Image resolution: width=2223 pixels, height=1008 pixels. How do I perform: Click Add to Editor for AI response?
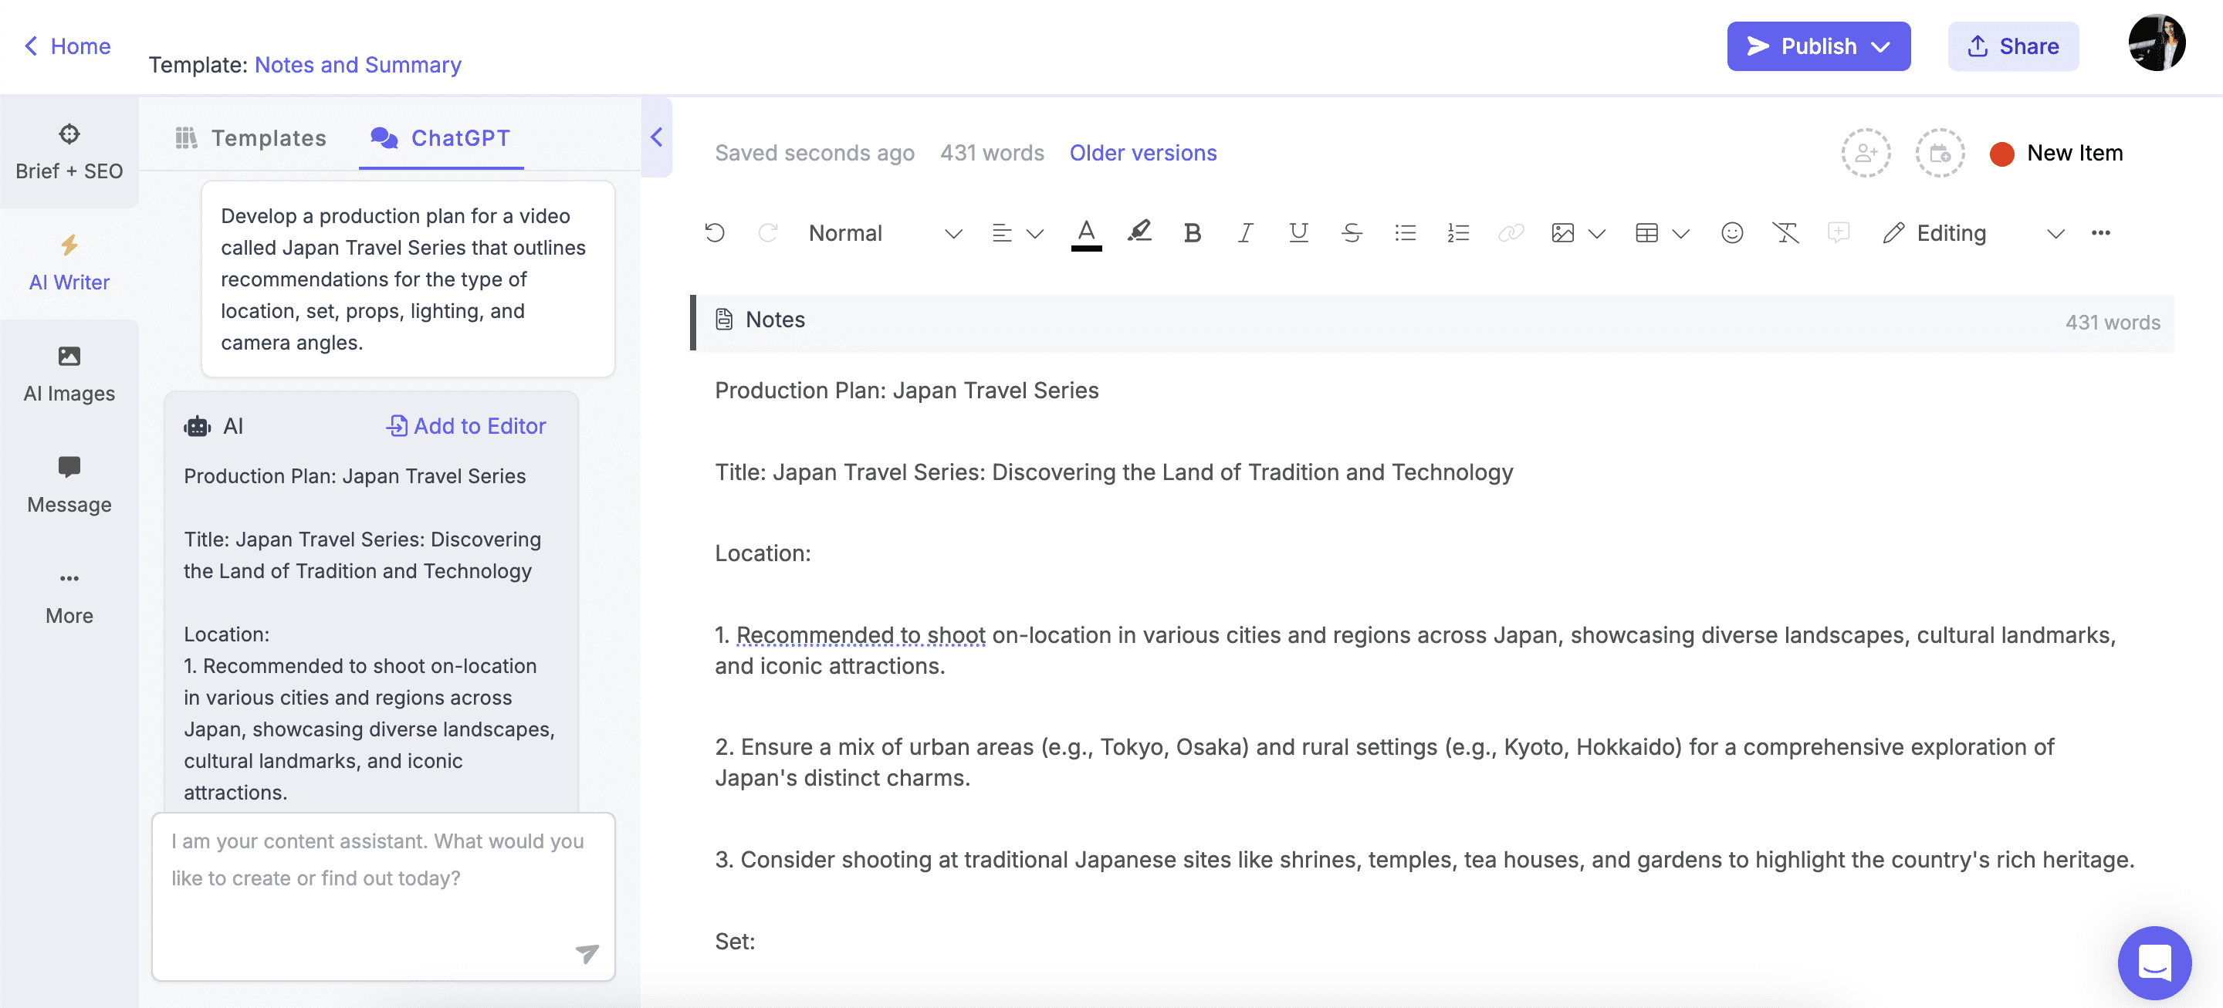click(465, 424)
